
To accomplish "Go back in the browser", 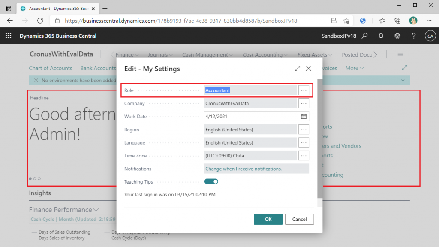I will click(x=10, y=21).
